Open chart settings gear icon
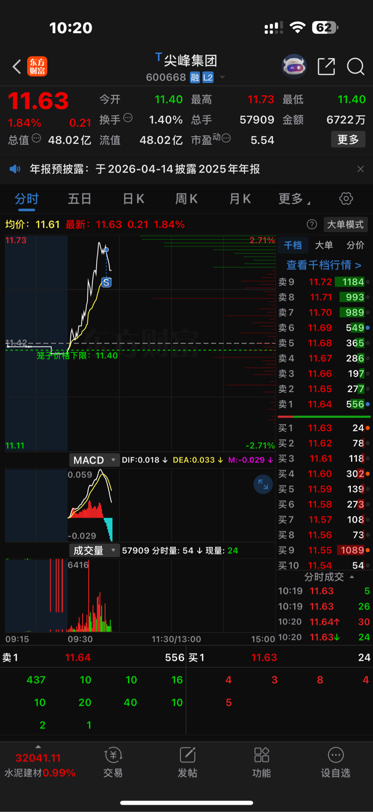Image resolution: width=373 pixels, height=812 pixels. point(346,198)
